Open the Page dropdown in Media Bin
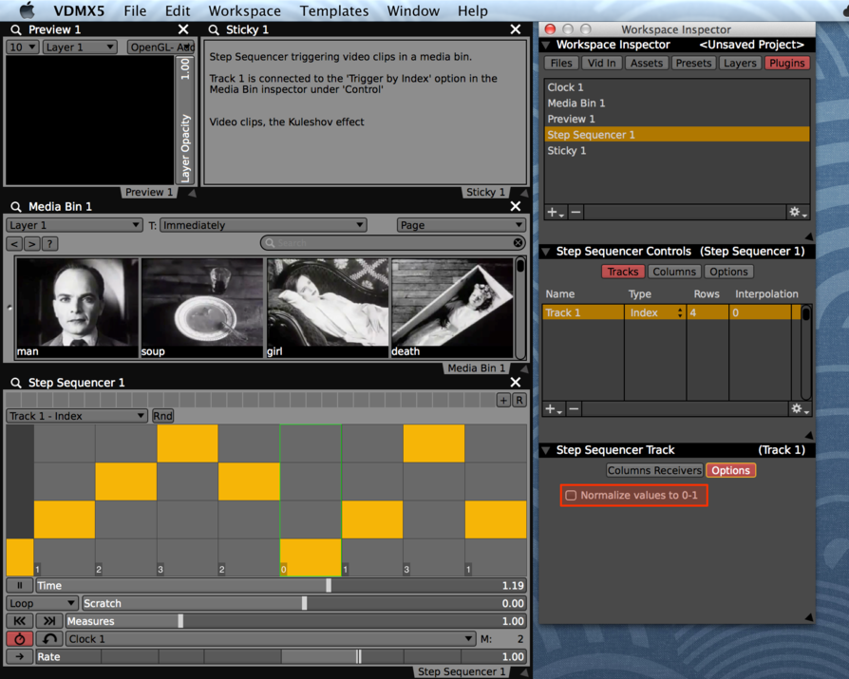Viewport: 849px width, 679px height. pos(462,225)
